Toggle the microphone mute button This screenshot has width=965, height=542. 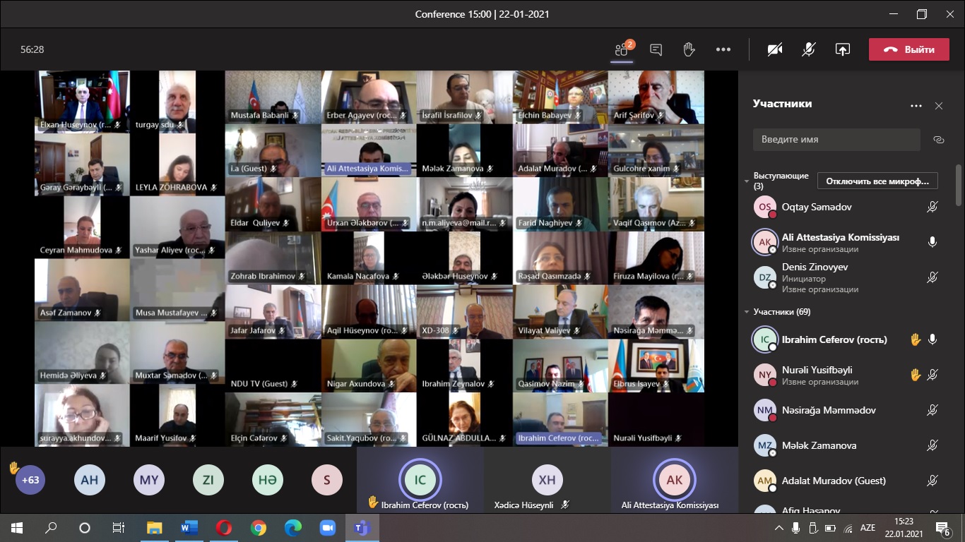(809, 49)
